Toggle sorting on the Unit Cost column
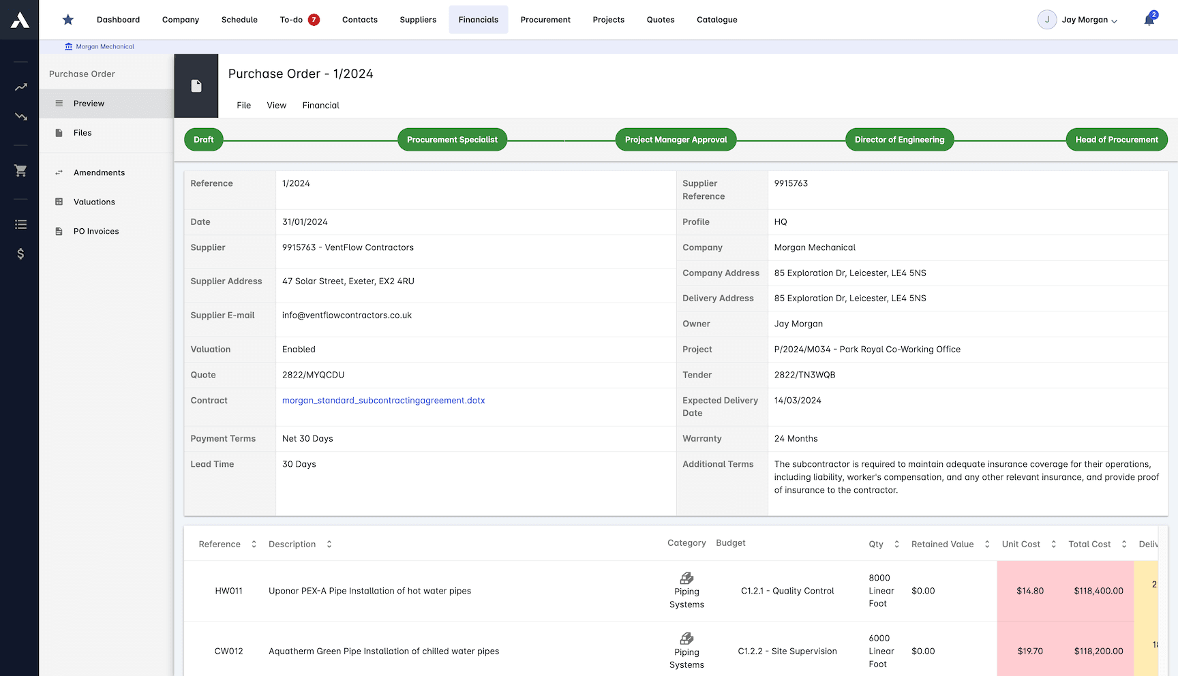1178x676 pixels. pos(1053,544)
